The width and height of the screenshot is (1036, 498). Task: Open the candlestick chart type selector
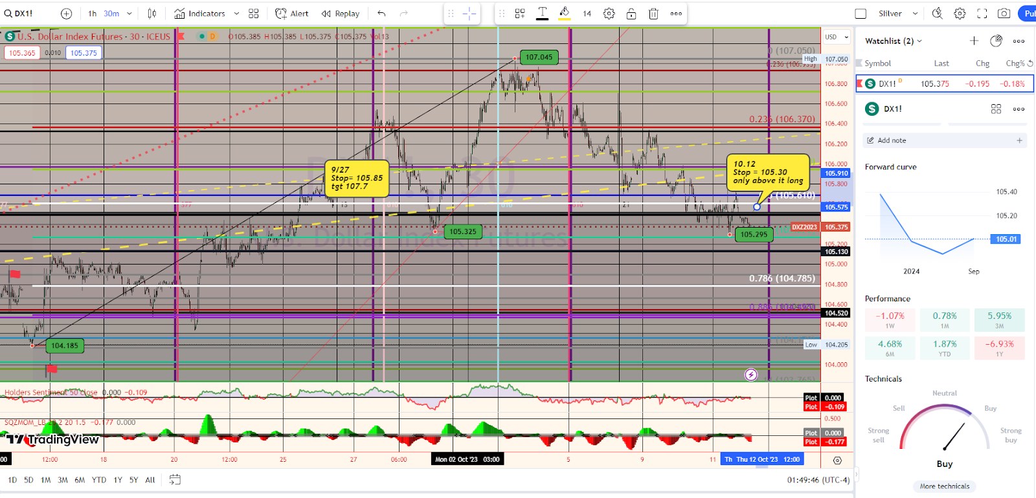click(152, 14)
